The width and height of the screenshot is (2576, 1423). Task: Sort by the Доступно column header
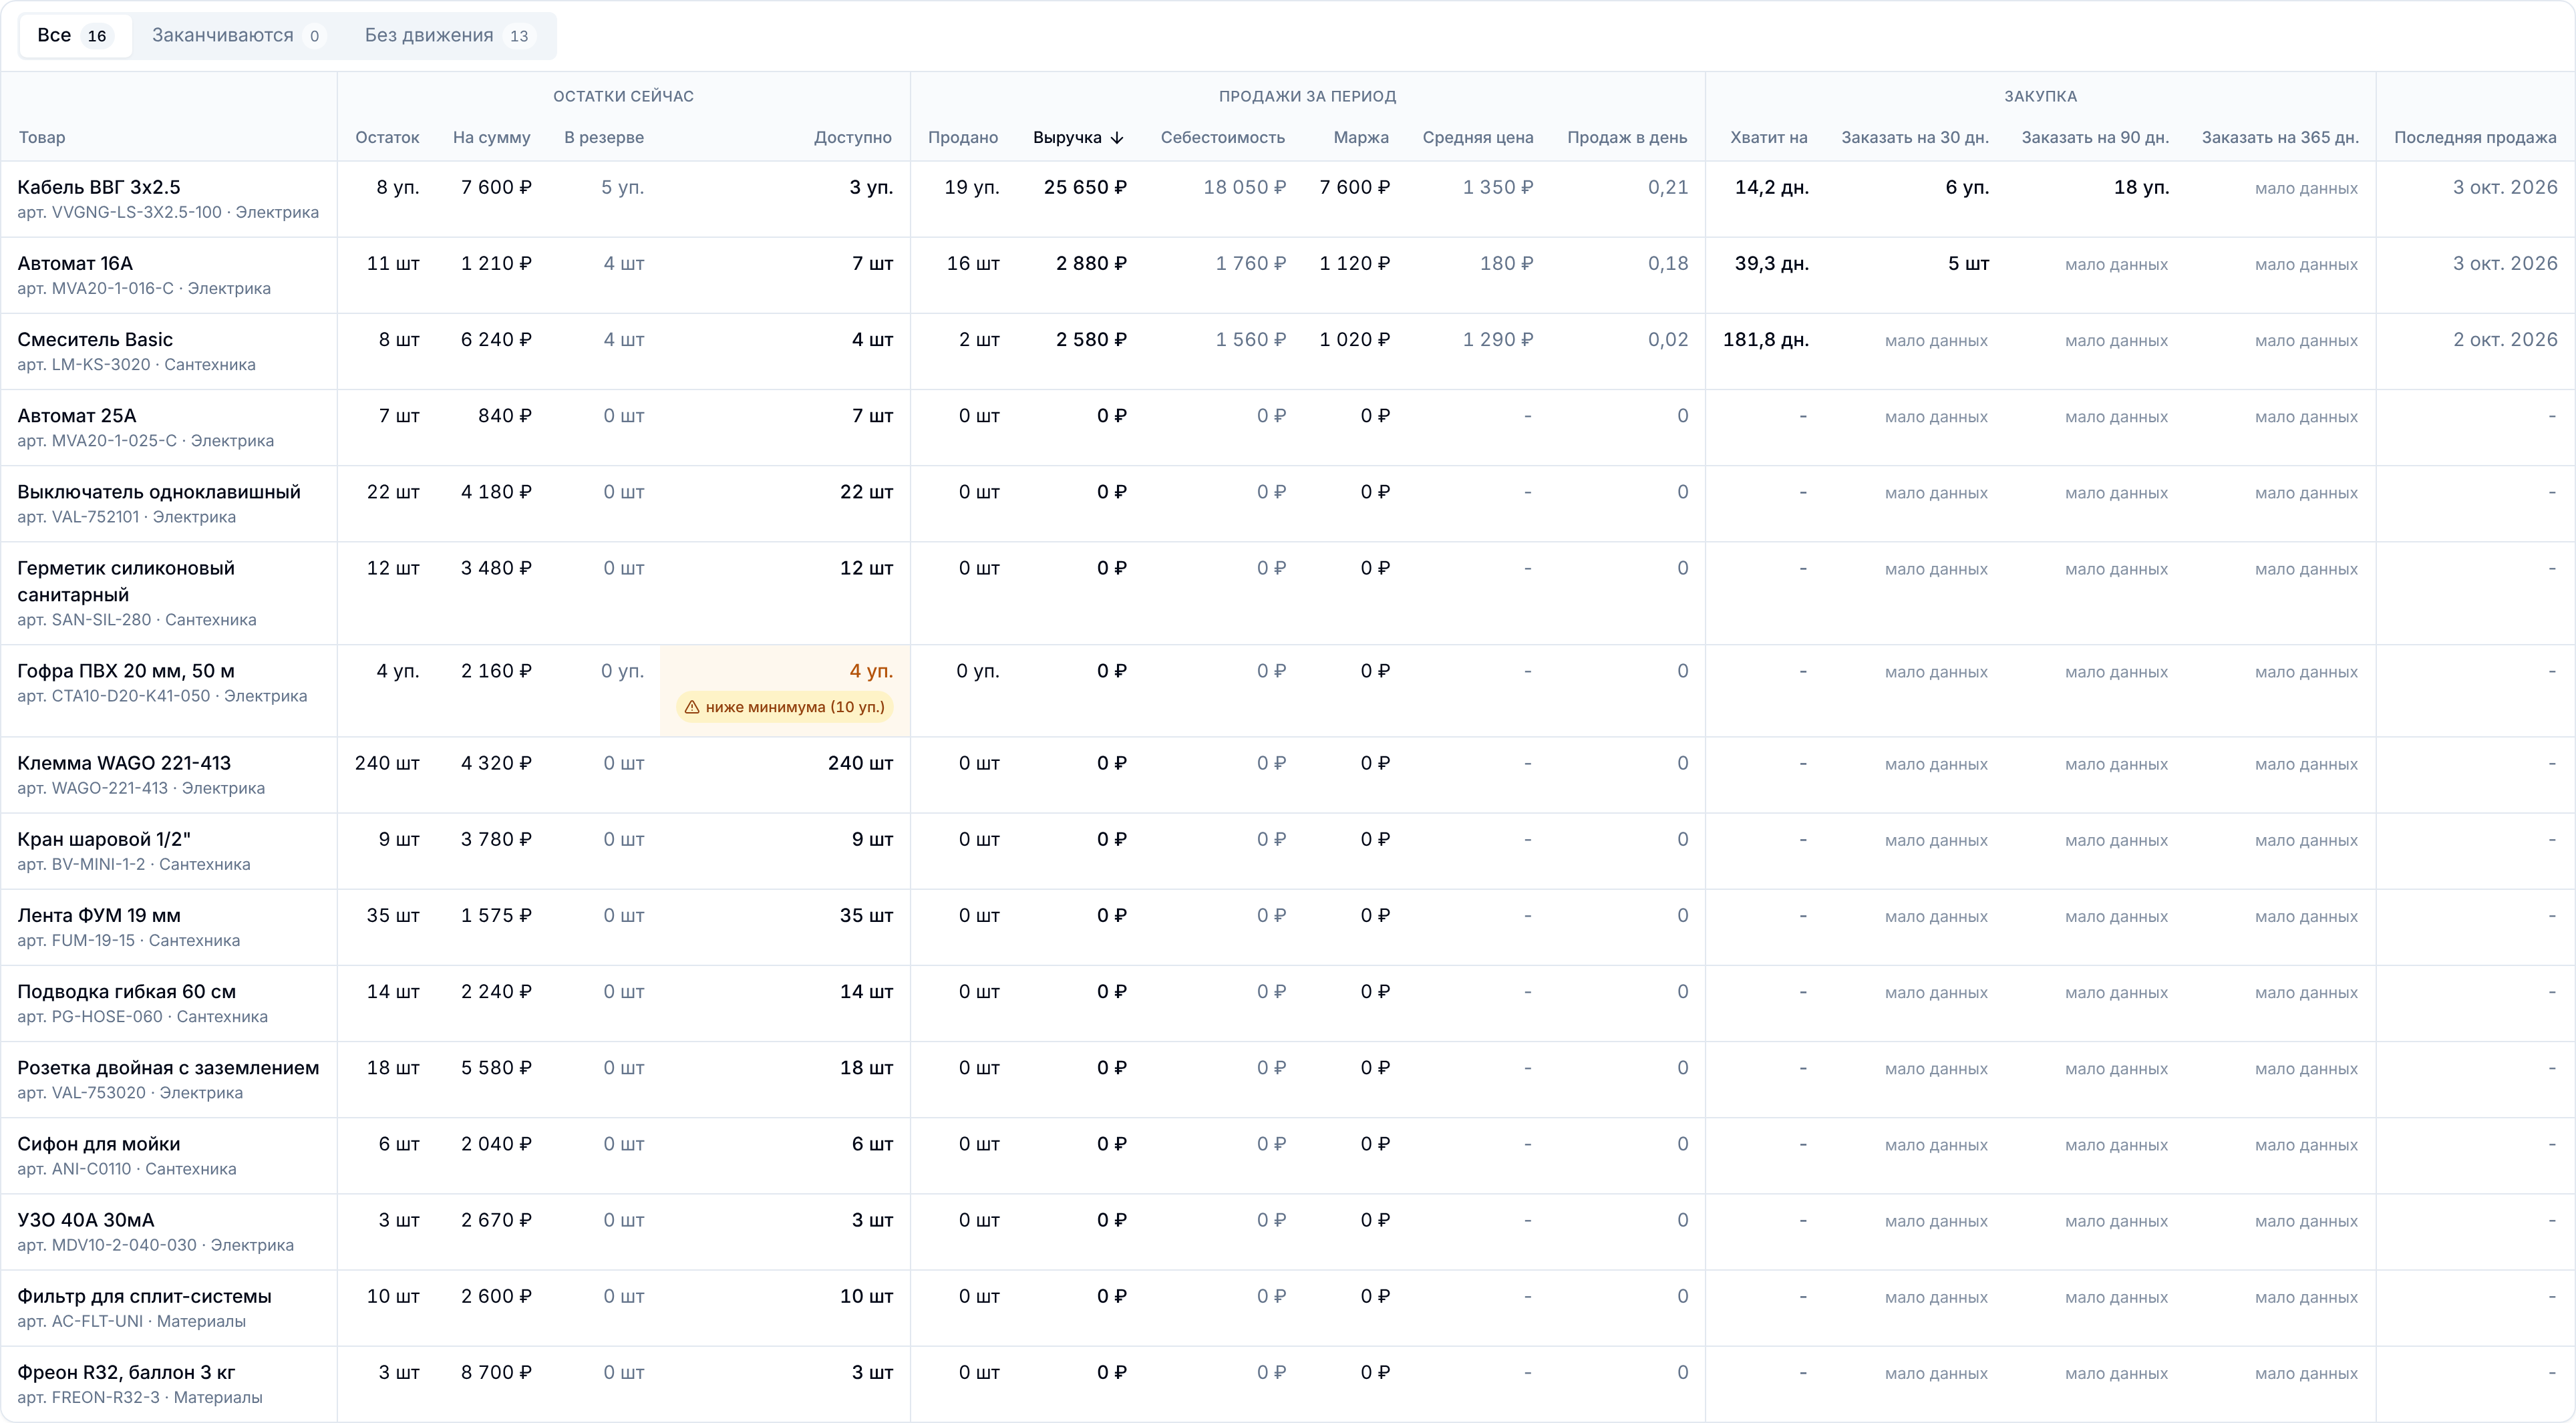(x=852, y=138)
